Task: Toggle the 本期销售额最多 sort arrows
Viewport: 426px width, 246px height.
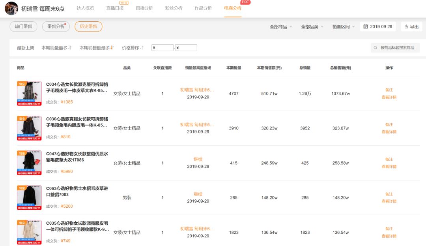Action: [x=112, y=47]
